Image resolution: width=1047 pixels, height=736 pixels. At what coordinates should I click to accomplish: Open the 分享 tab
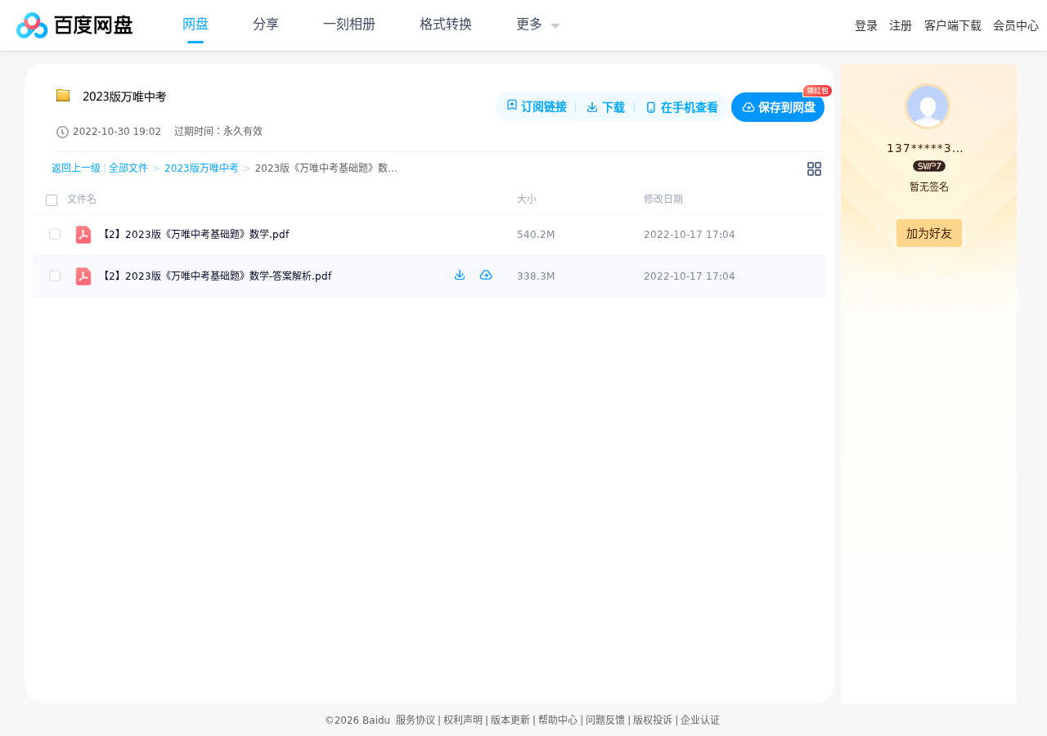coord(266,25)
